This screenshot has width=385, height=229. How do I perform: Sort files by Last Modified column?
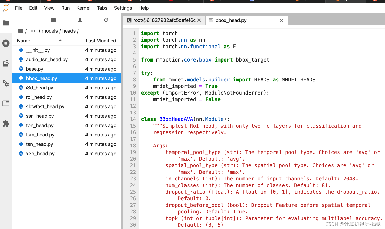[95, 41]
